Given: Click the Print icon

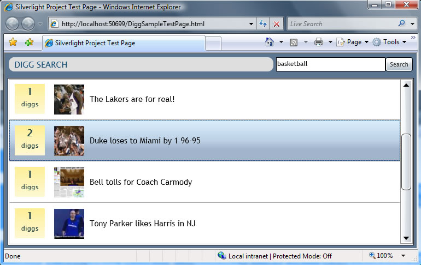Looking at the screenshot, I should pos(318,42).
